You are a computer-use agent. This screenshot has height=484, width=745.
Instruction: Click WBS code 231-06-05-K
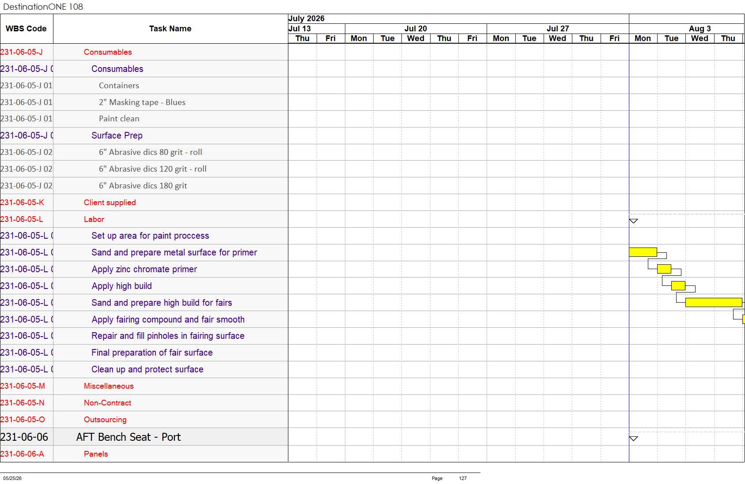click(x=22, y=203)
